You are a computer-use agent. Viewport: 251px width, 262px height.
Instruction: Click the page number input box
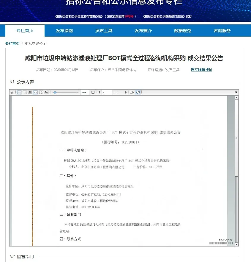point(107,93)
